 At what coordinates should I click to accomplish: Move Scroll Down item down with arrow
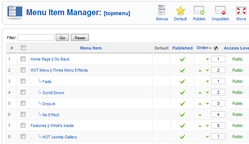[x=207, y=93]
